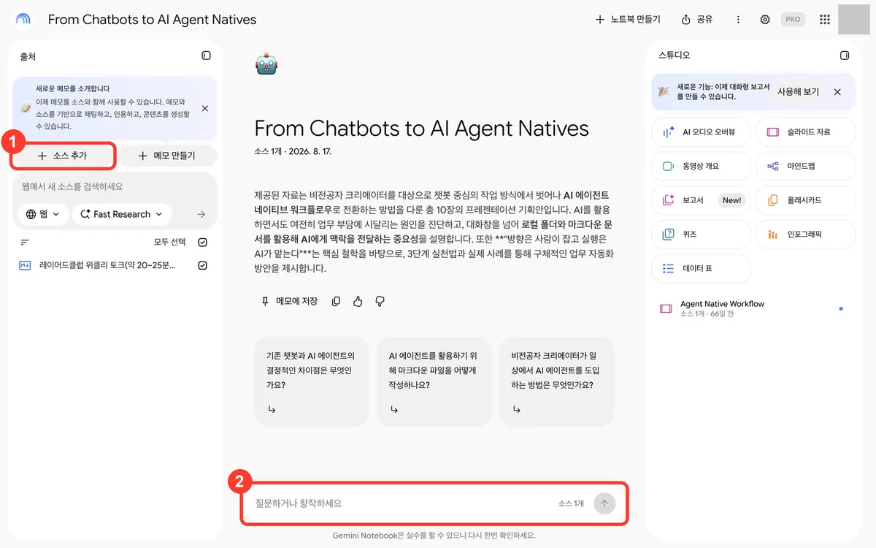
Task: Open the sort/filter sources icon
Action: (25, 242)
